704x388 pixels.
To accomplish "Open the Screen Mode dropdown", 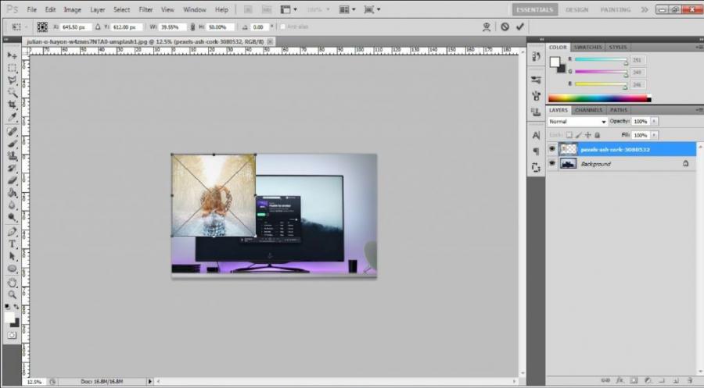I will point(372,9).
